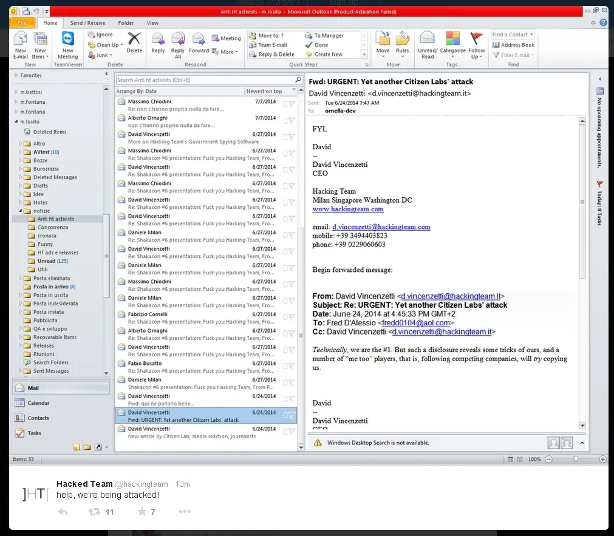Click the New E-mail icon
Viewport: 614px width, 536px height.
(21, 39)
